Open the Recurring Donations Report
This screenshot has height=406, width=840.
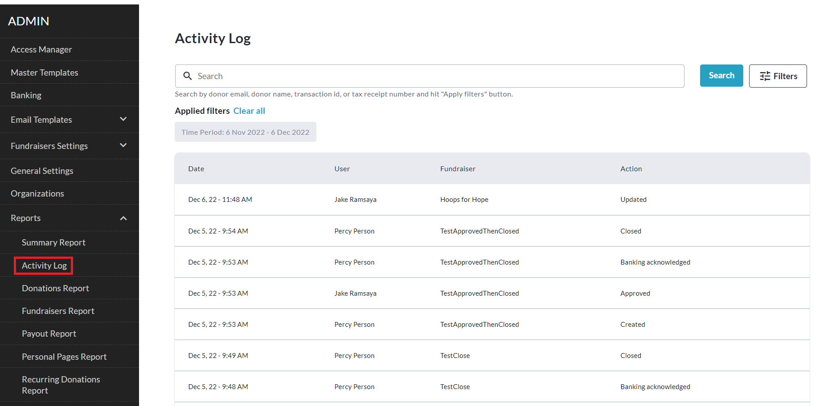61,385
